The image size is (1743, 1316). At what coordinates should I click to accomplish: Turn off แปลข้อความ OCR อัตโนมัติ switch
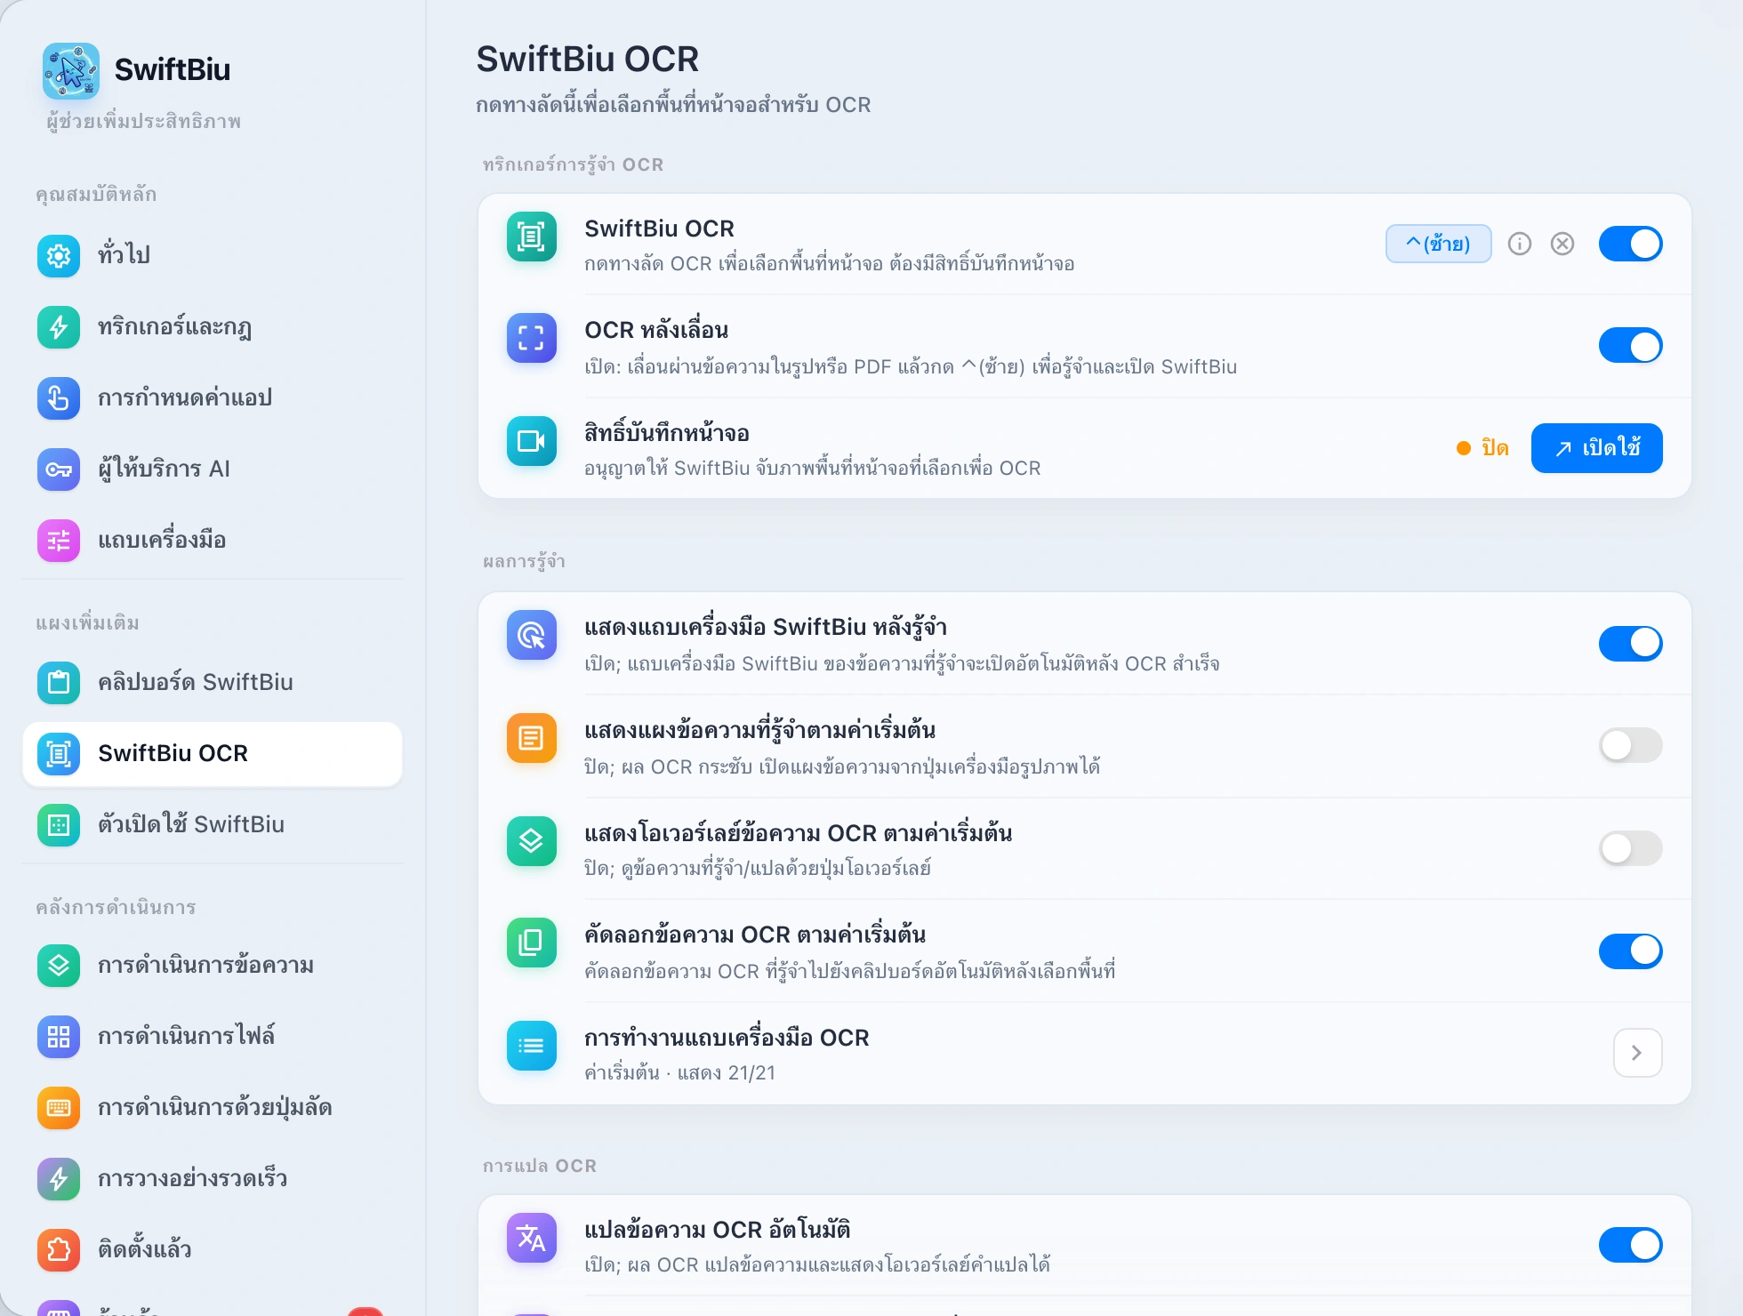click(x=1631, y=1245)
